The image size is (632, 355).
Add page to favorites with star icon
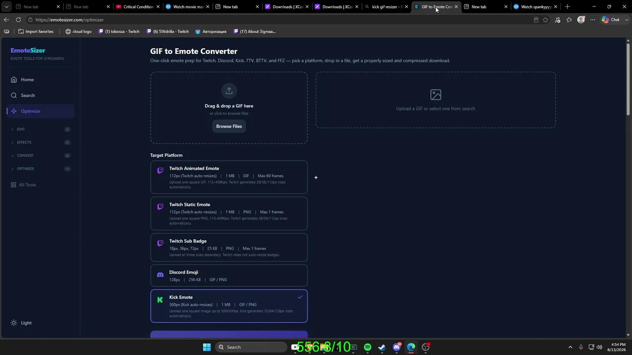(x=545, y=20)
